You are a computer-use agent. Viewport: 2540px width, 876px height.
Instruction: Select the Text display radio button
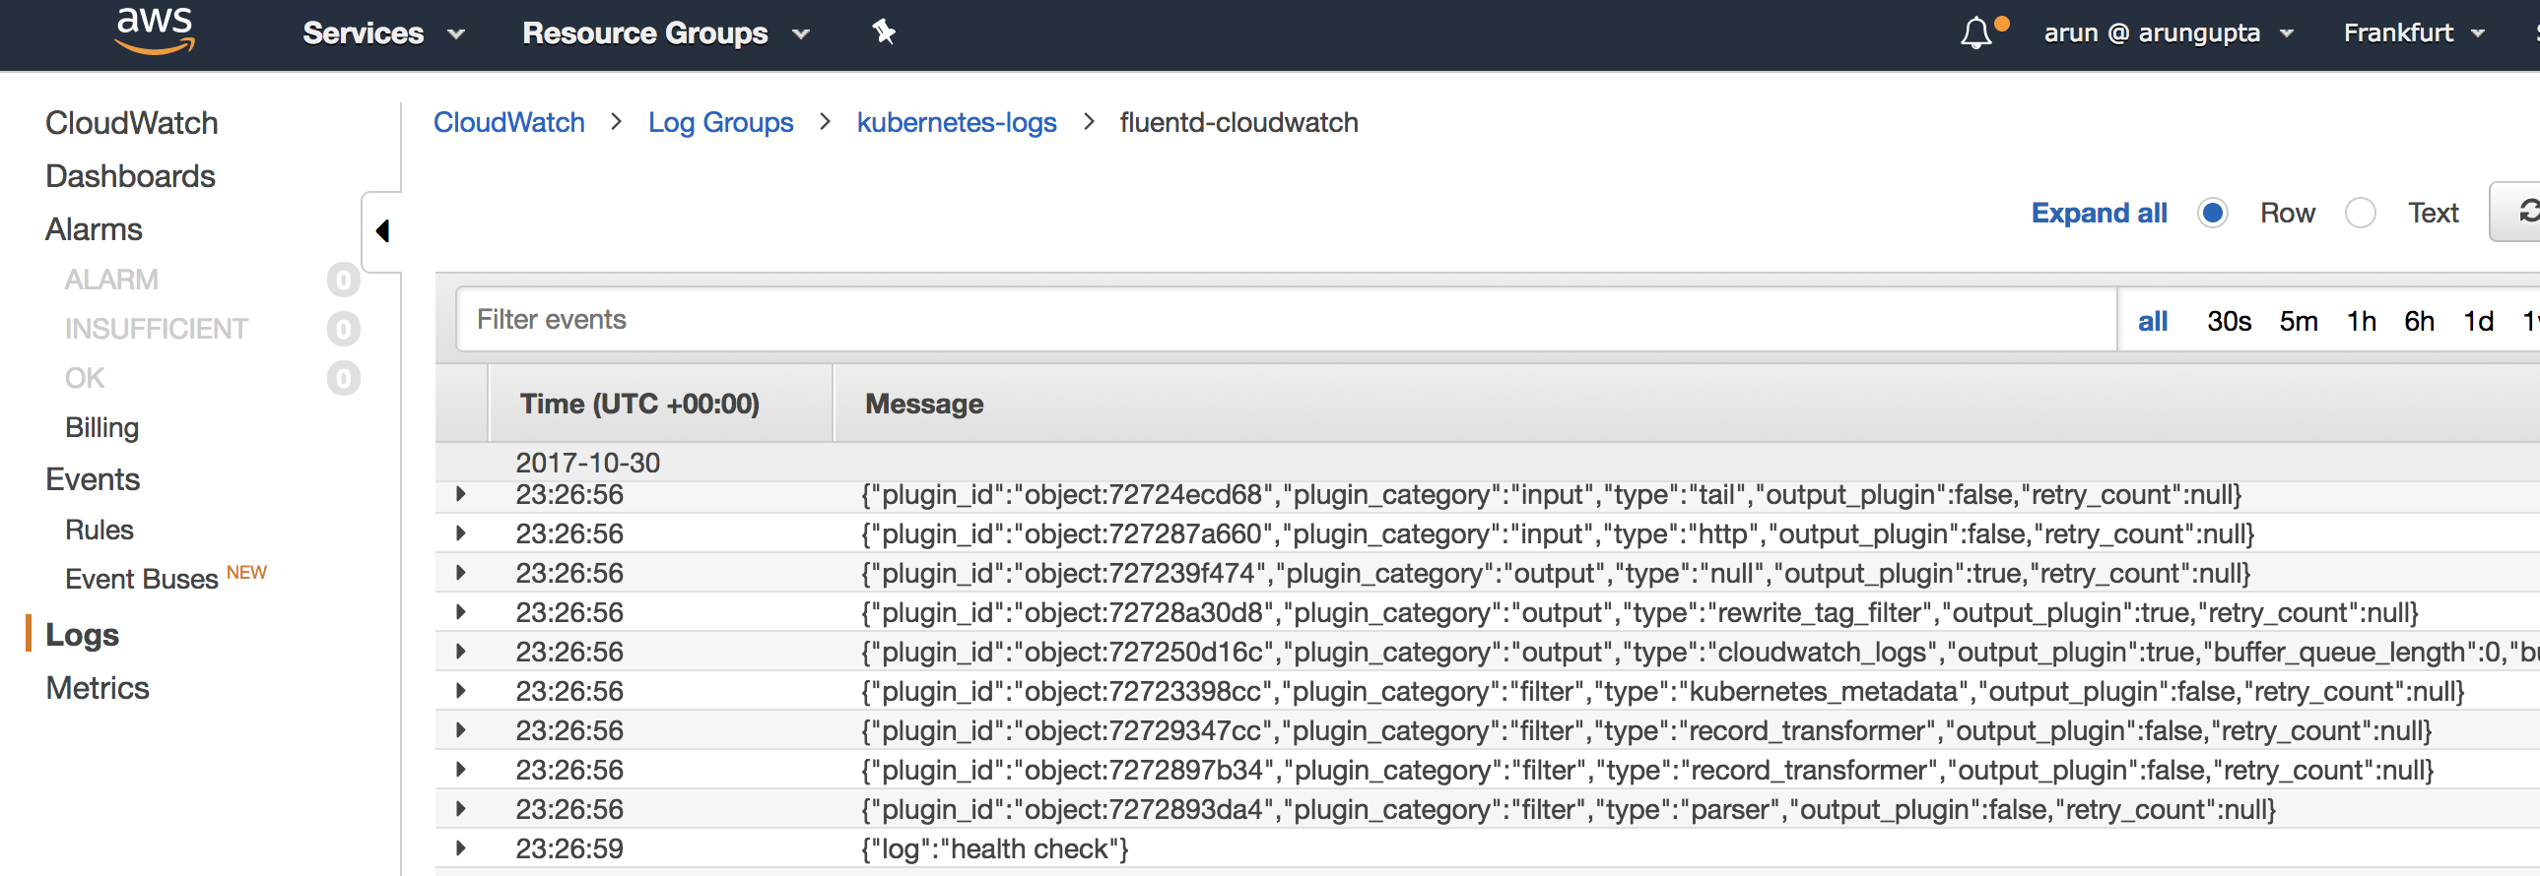2360,213
